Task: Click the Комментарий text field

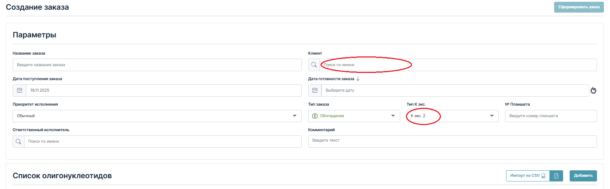Action: point(452,141)
